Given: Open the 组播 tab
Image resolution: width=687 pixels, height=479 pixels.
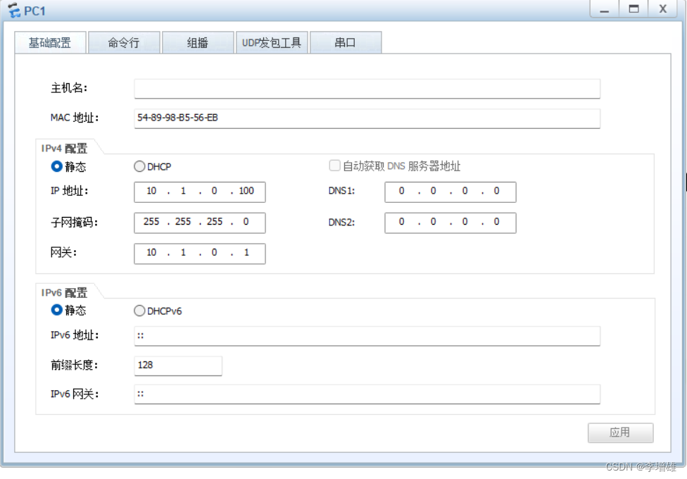Looking at the screenshot, I should 198,42.
